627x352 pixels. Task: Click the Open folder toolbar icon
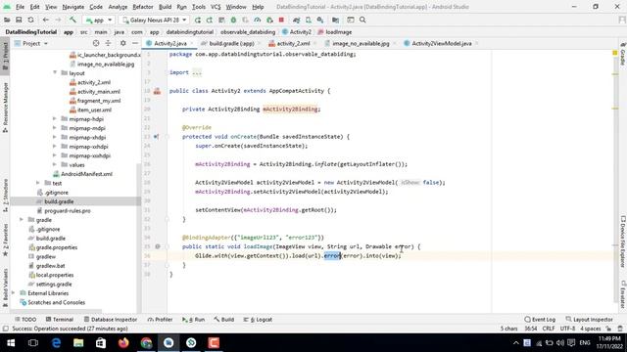click(7, 20)
